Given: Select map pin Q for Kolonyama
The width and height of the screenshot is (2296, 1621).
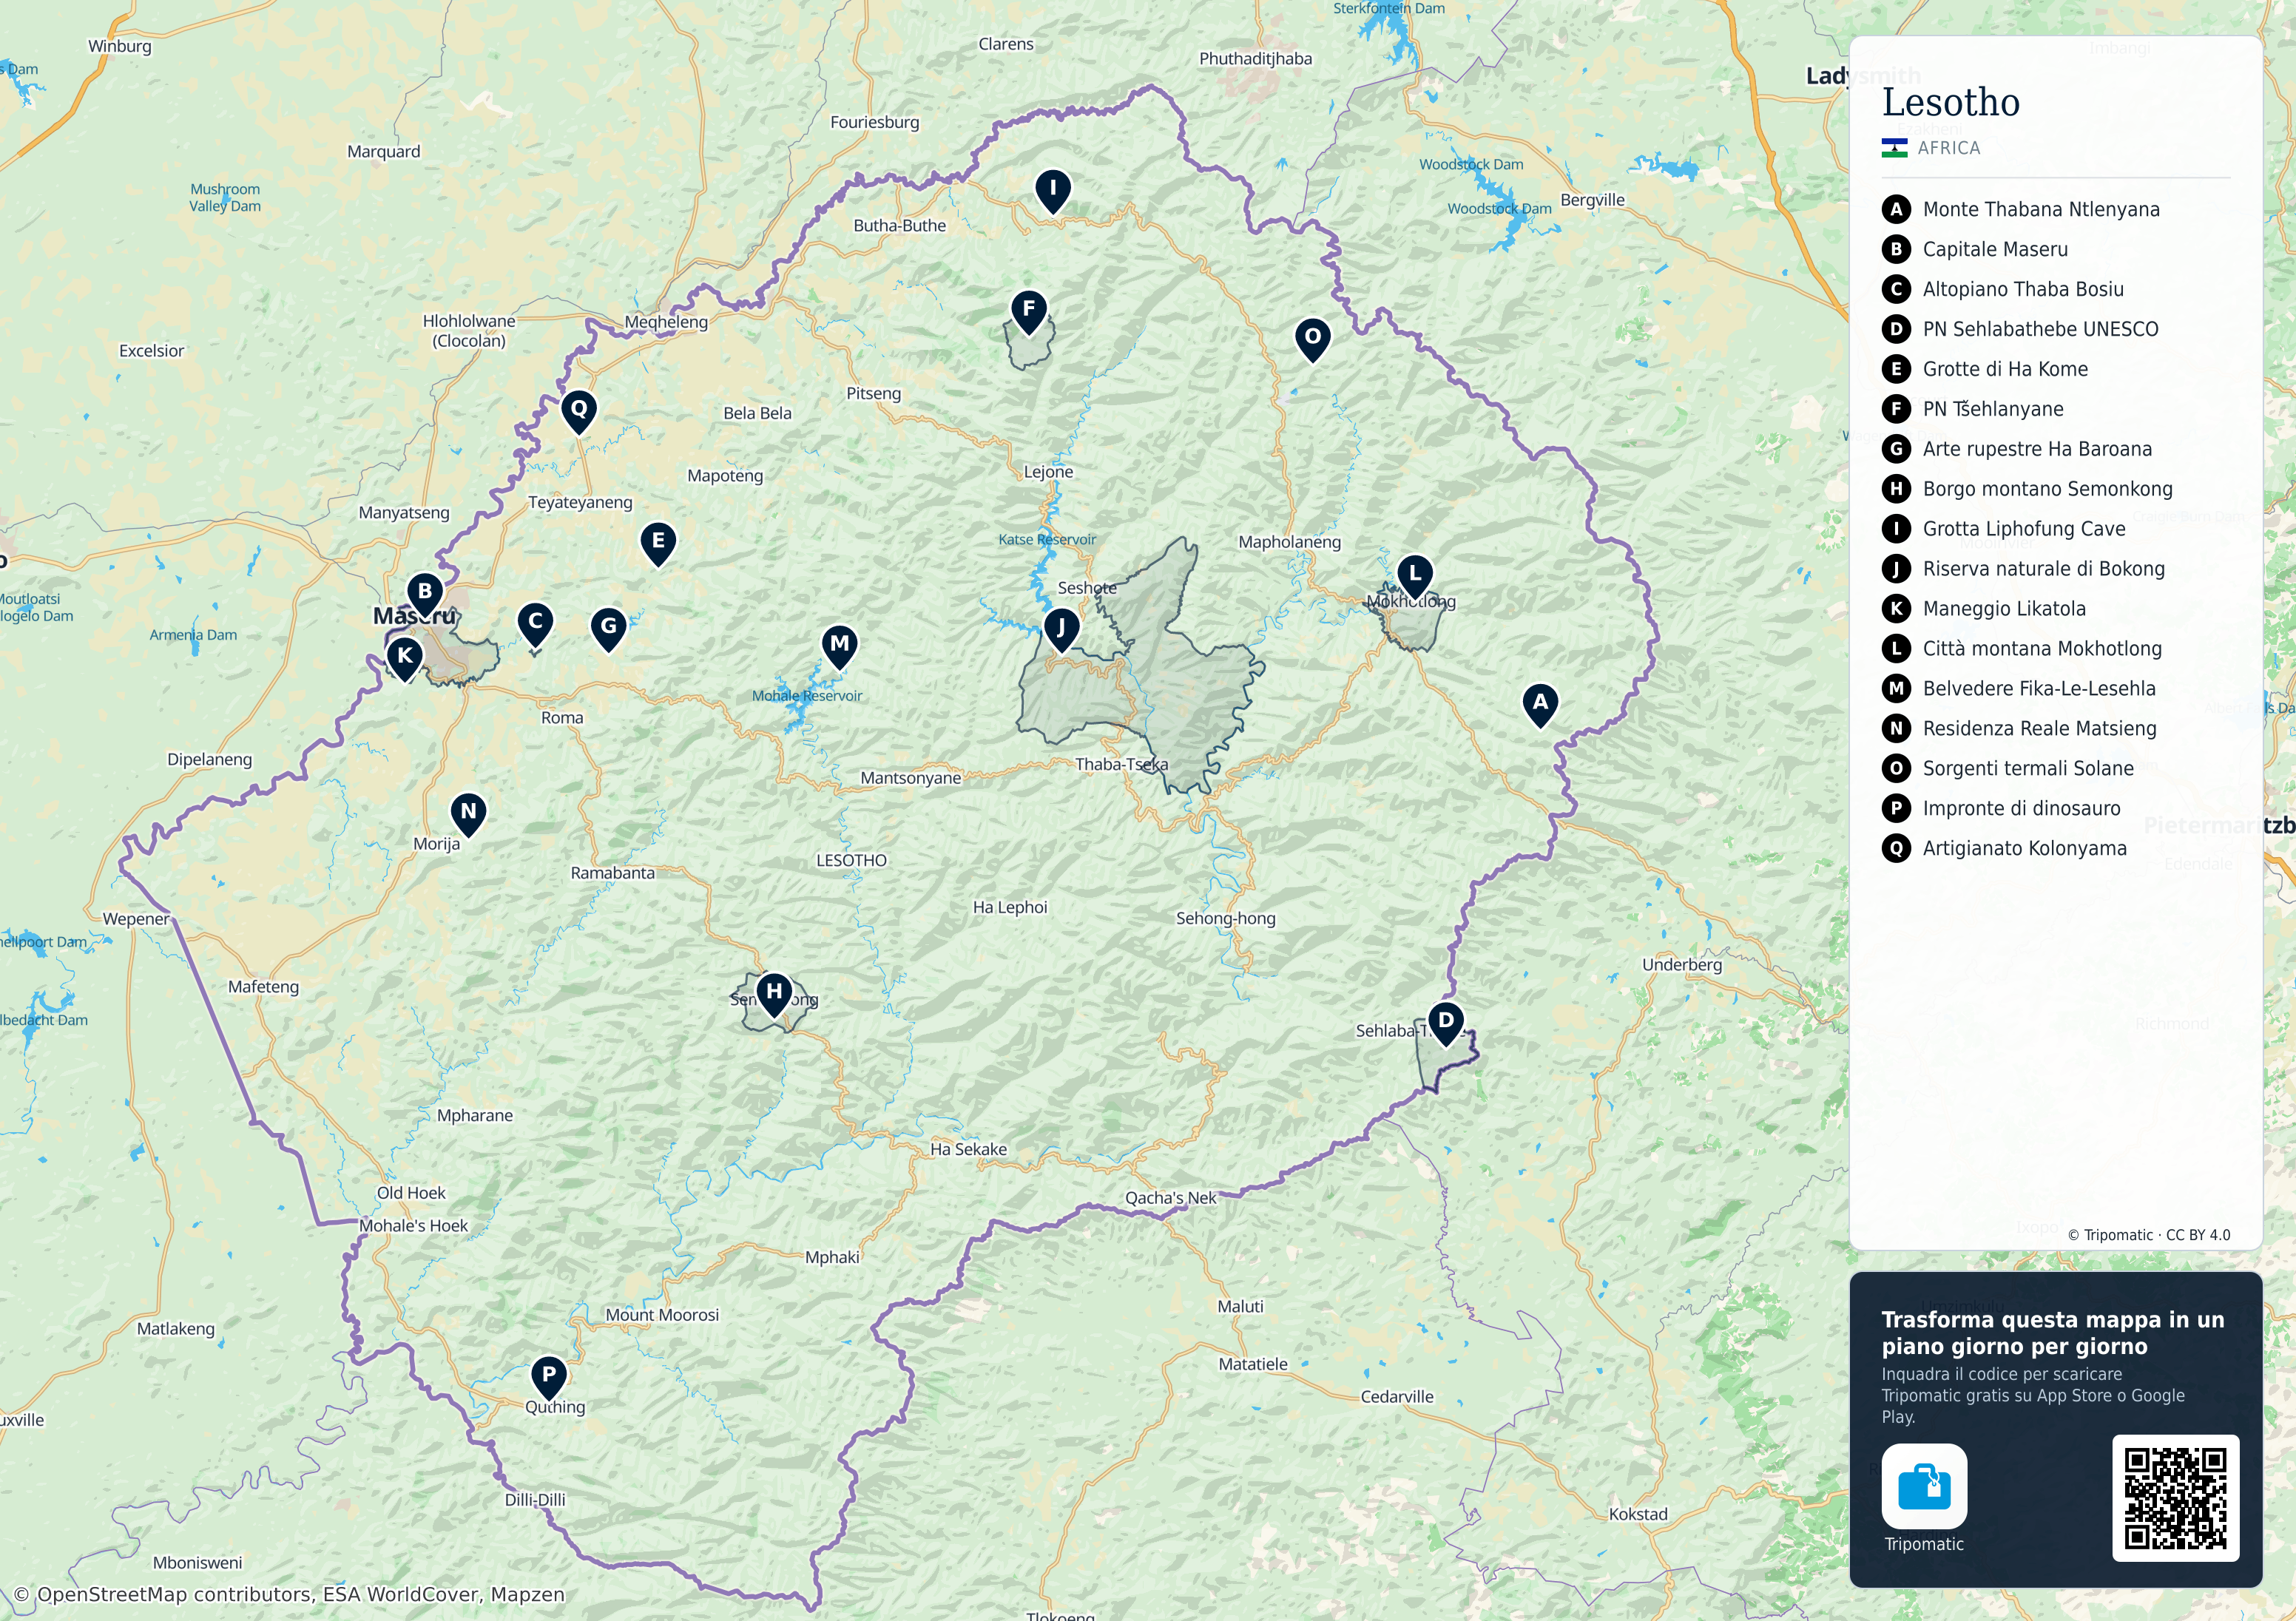Looking at the screenshot, I should point(579,412).
